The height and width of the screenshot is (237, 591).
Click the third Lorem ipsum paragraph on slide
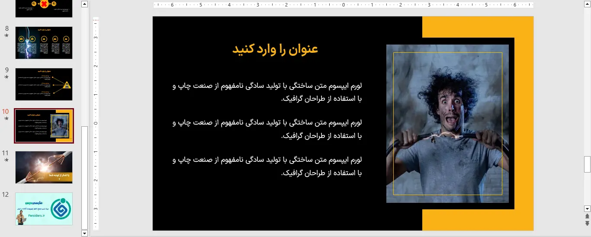point(267,166)
